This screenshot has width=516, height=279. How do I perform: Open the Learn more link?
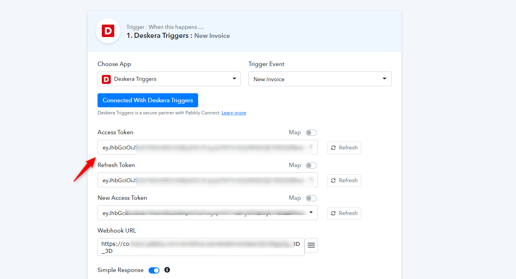pyautogui.click(x=234, y=113)
